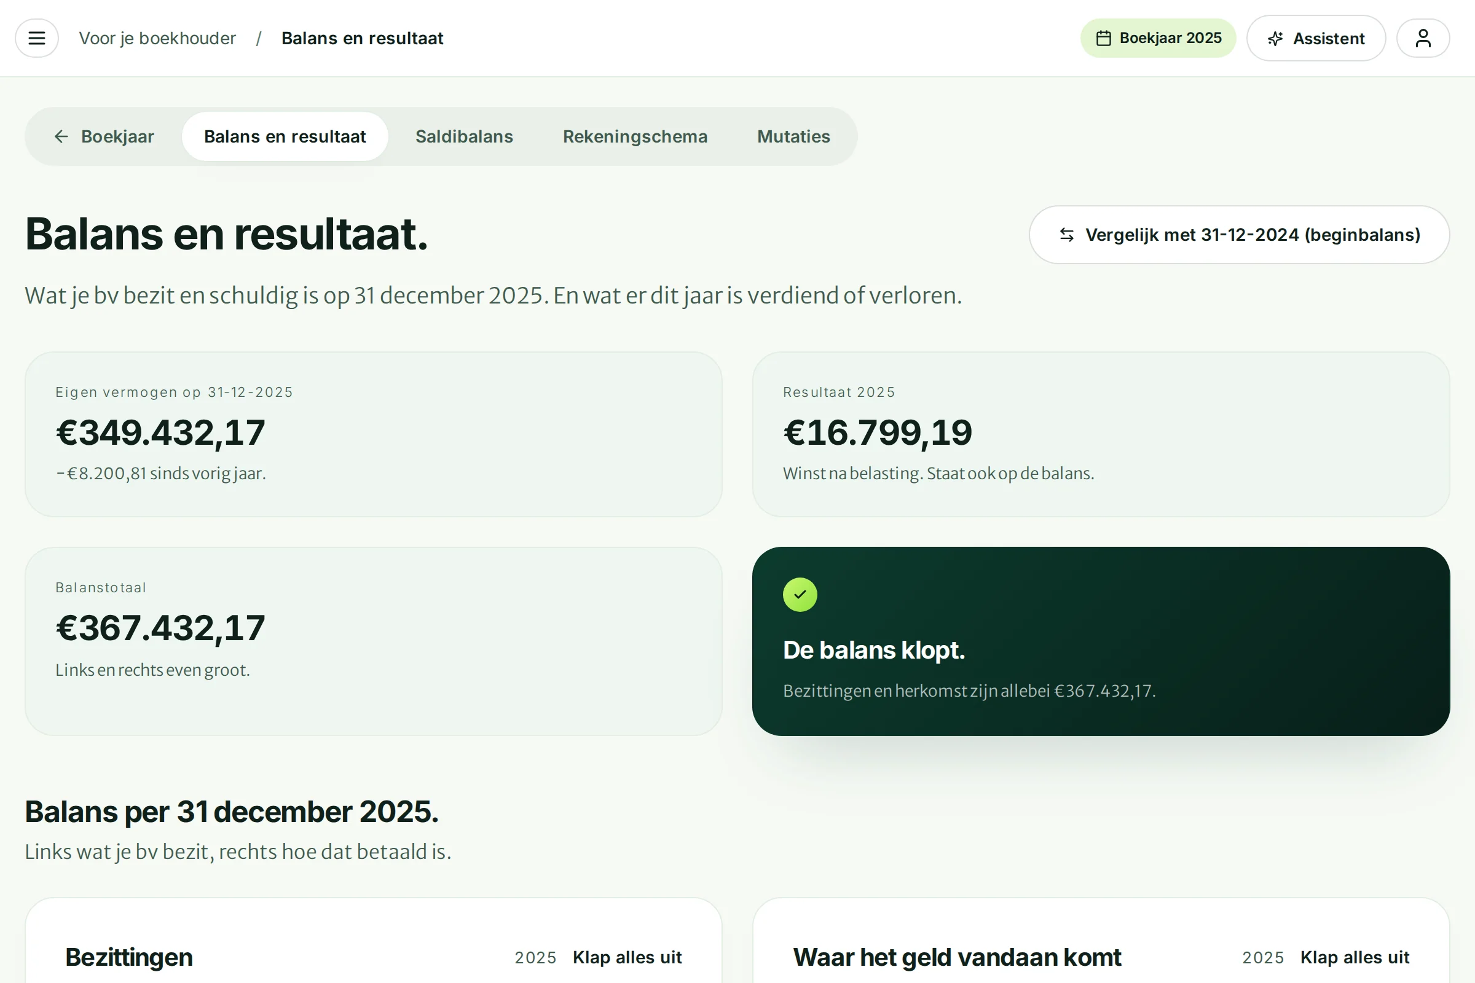Click Bezittingen en herkomst zijn allebei text
1475x983 pixels.
click(x=969, y=691)
